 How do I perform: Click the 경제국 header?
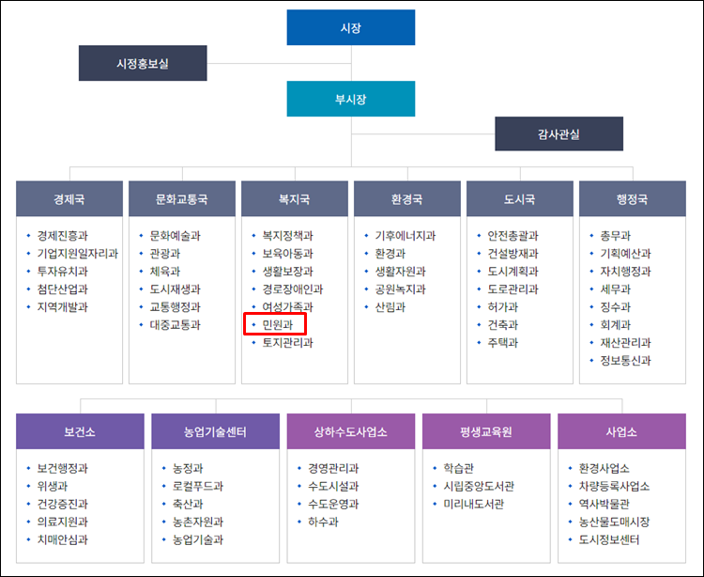pyautogui.click(x=69, y=199)
